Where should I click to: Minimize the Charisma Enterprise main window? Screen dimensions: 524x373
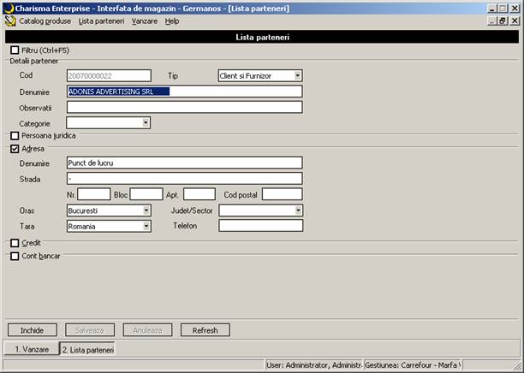click(x=491, y=9)
